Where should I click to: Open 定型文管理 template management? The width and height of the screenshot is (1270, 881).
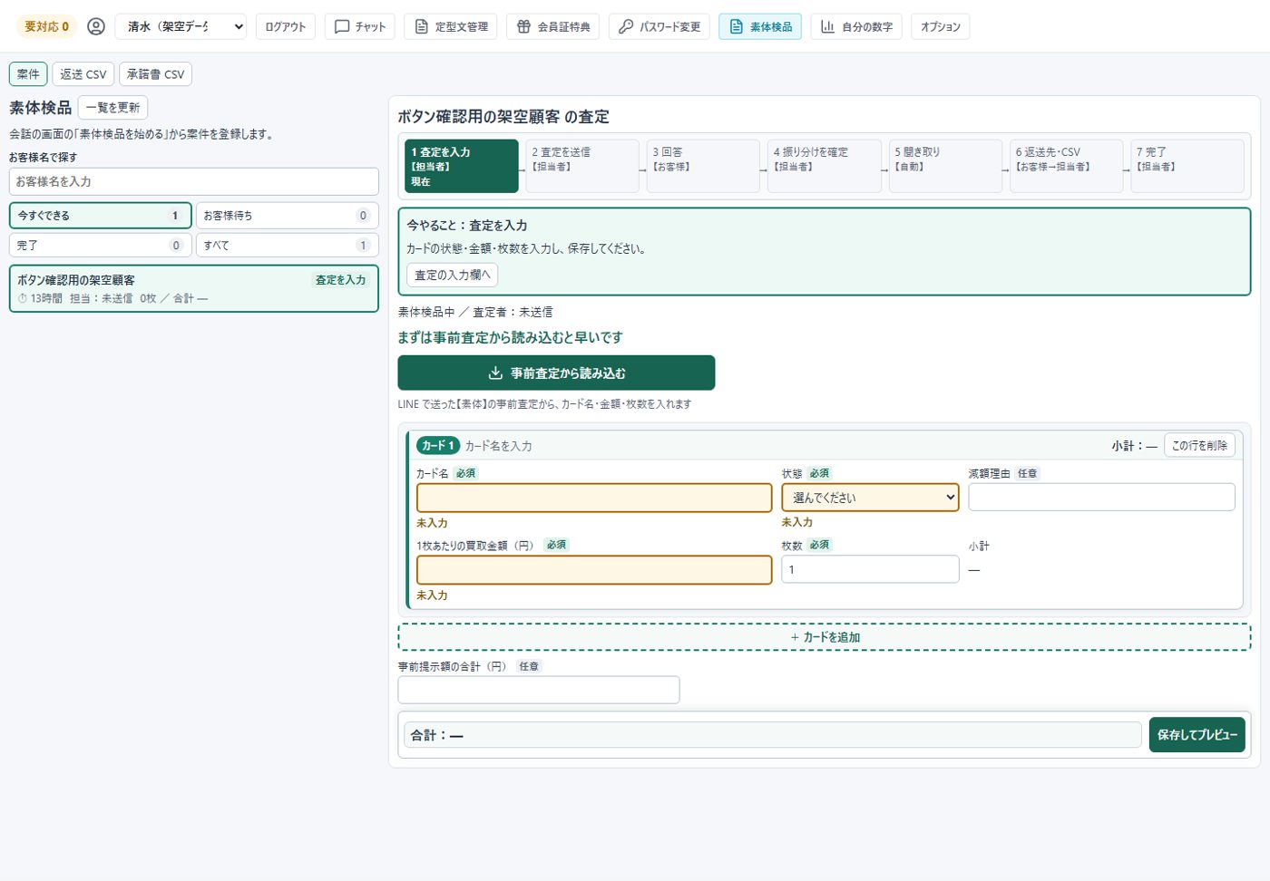[451, 26]
